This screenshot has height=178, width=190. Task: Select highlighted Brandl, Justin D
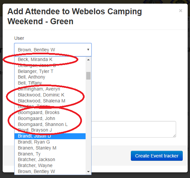(50, 136)
